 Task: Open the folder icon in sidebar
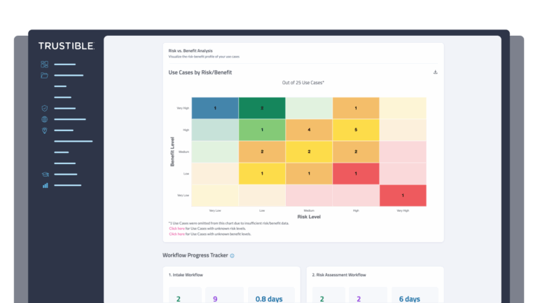(44, 75)
